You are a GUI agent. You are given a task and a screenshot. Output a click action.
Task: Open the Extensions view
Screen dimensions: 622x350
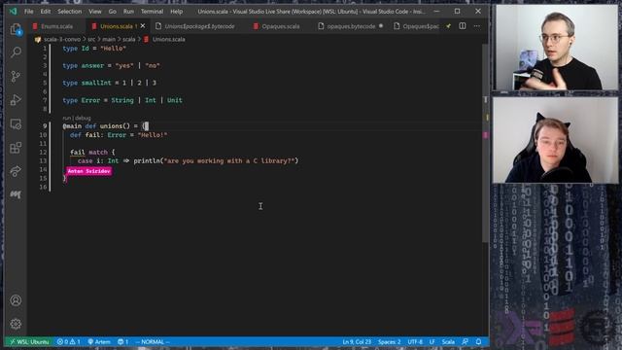16,148
